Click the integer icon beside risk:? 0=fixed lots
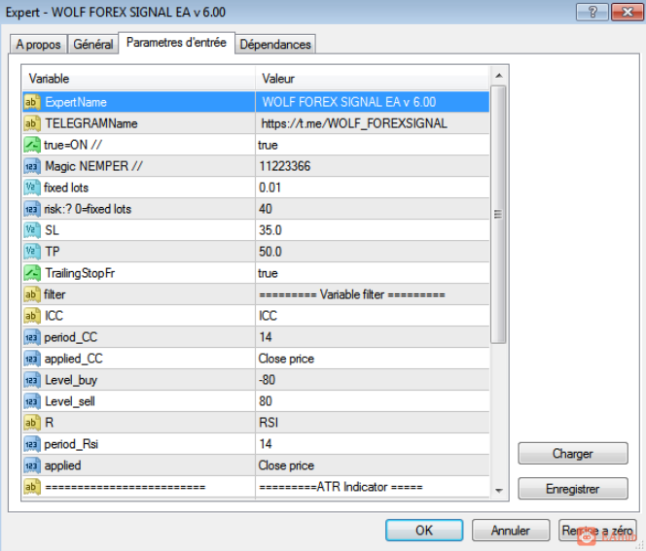Viewport: 646px width, 551px height. click(x=32, y=209)
